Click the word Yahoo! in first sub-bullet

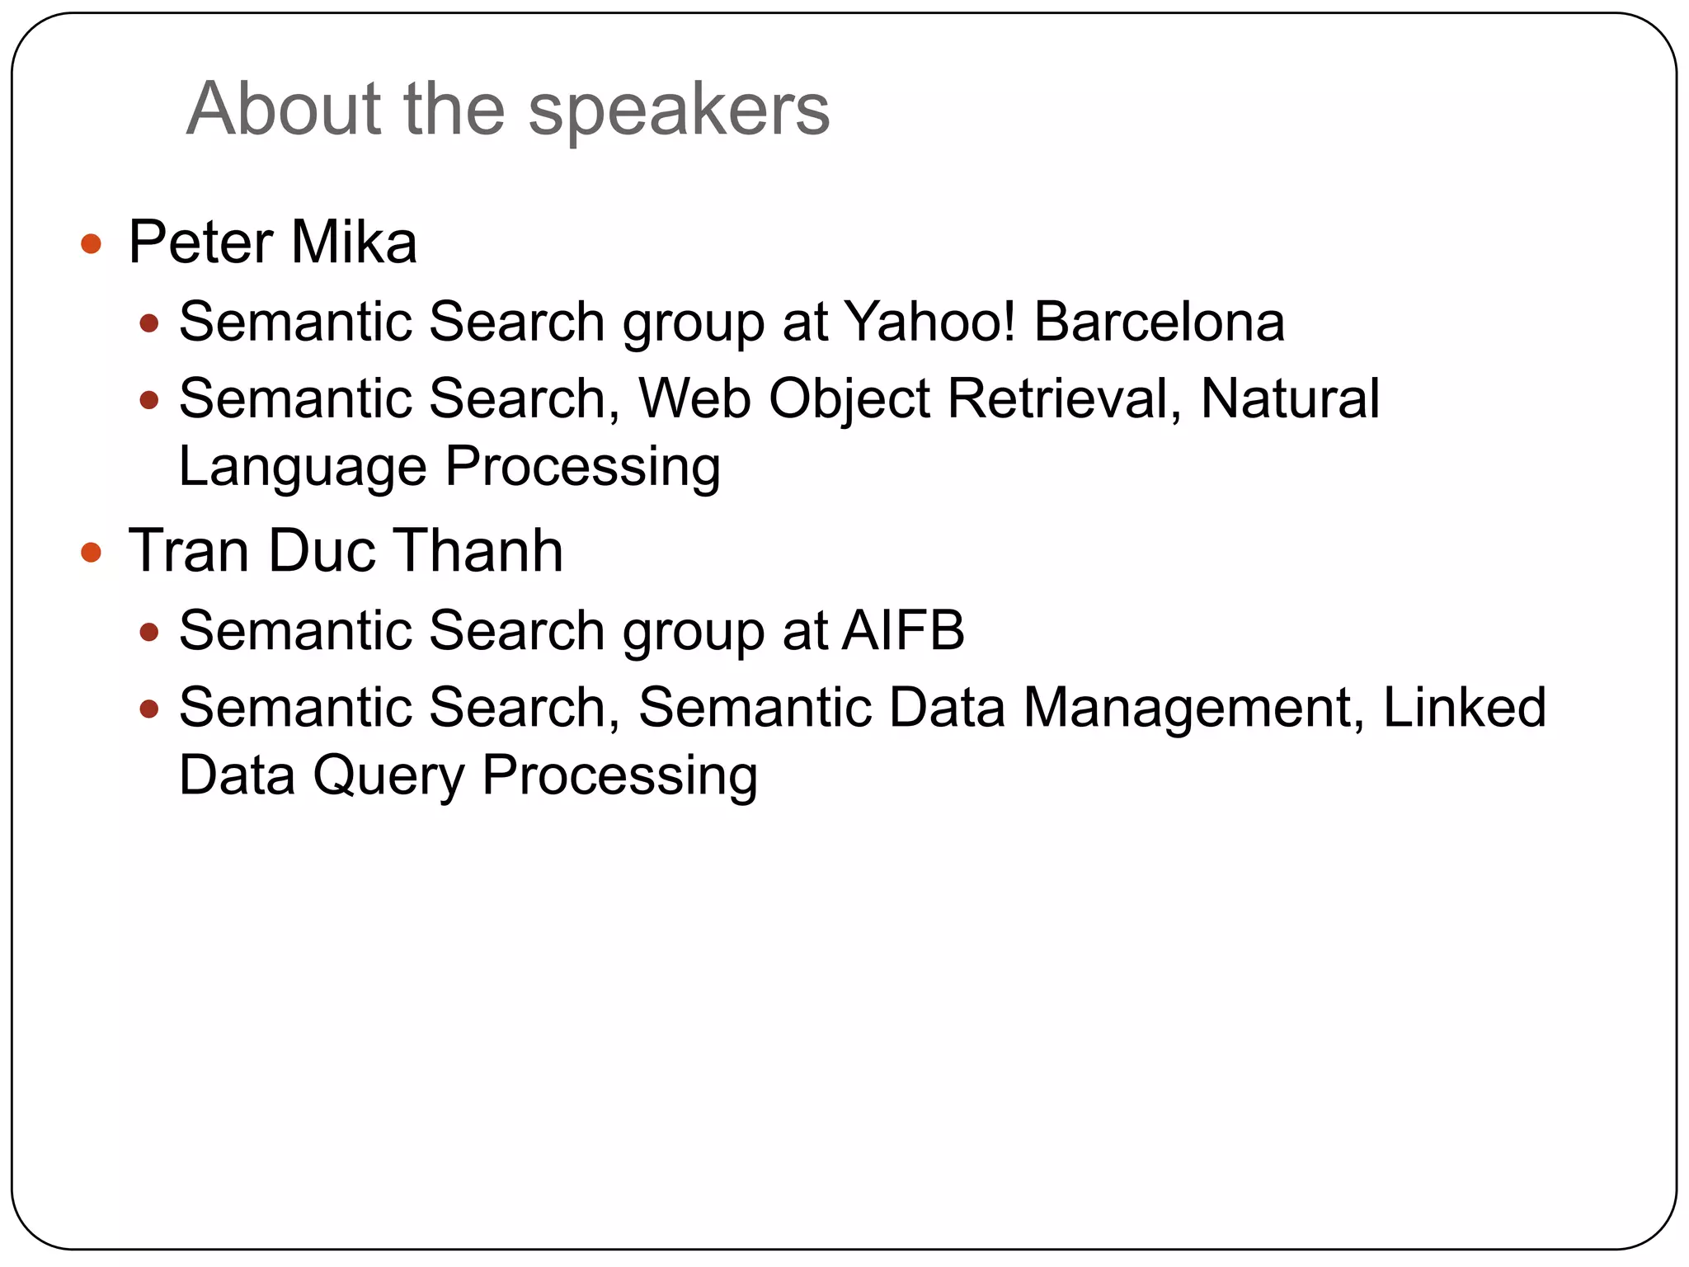930,321
